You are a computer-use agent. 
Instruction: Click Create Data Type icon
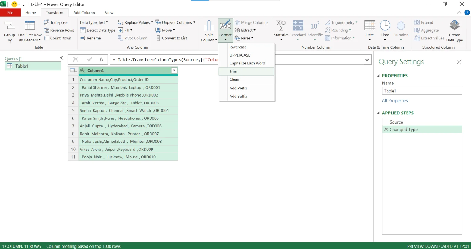tap(455, 26)
